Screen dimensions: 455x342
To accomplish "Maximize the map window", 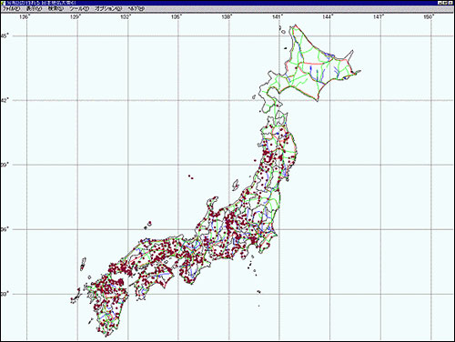I will (x=446, y=3).
